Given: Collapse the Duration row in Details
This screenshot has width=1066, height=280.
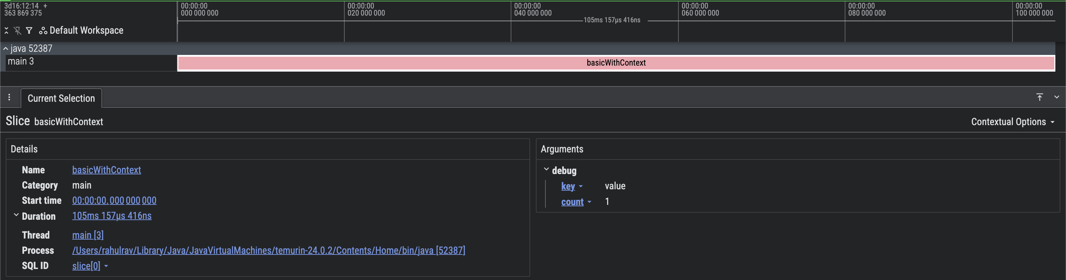Looking at the screenshot, I should pyautogui.click(x=16, y=215).
